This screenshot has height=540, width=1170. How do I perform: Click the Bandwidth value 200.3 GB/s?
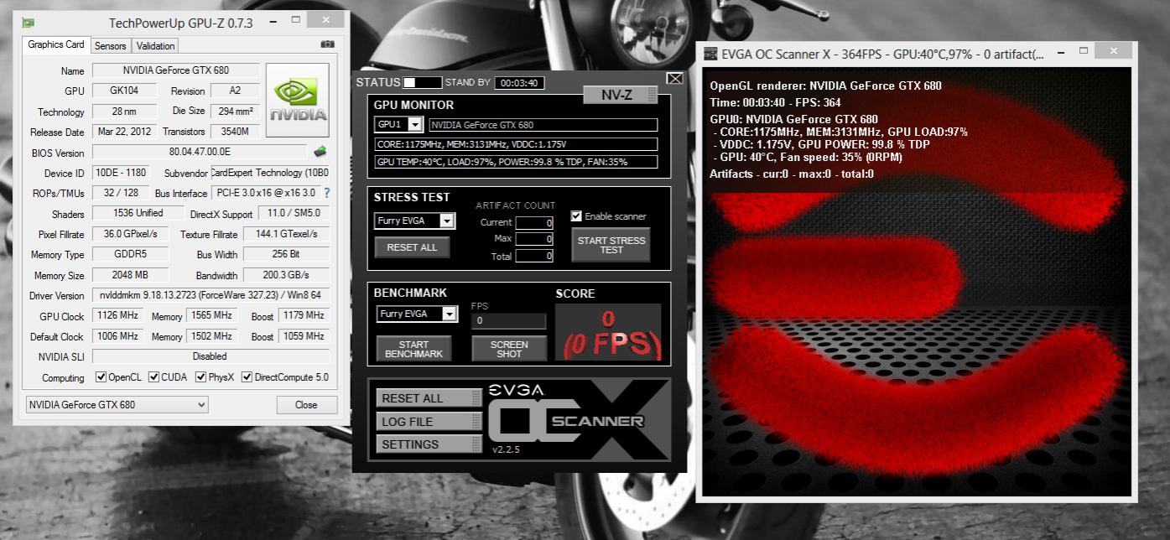click(x=285, y=275)
